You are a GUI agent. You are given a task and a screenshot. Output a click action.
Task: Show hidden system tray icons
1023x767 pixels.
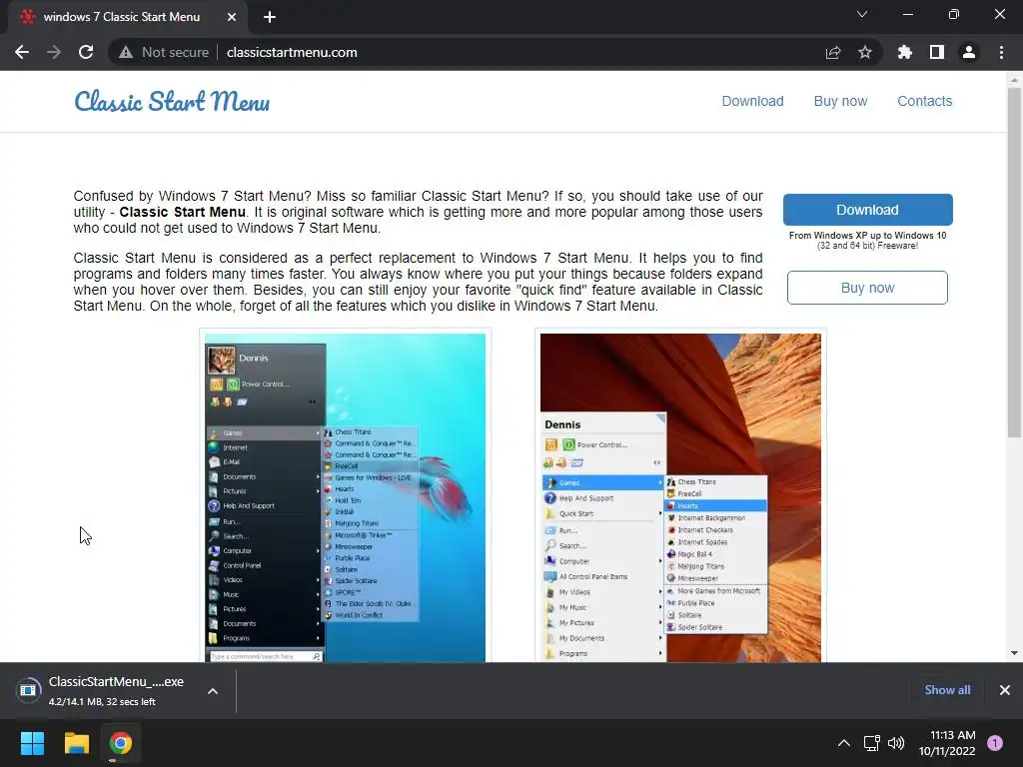(843, 743)
